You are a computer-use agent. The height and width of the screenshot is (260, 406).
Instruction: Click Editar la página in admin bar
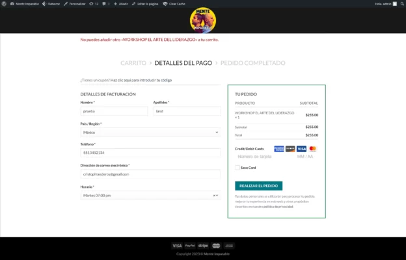(x=146, y=3)
